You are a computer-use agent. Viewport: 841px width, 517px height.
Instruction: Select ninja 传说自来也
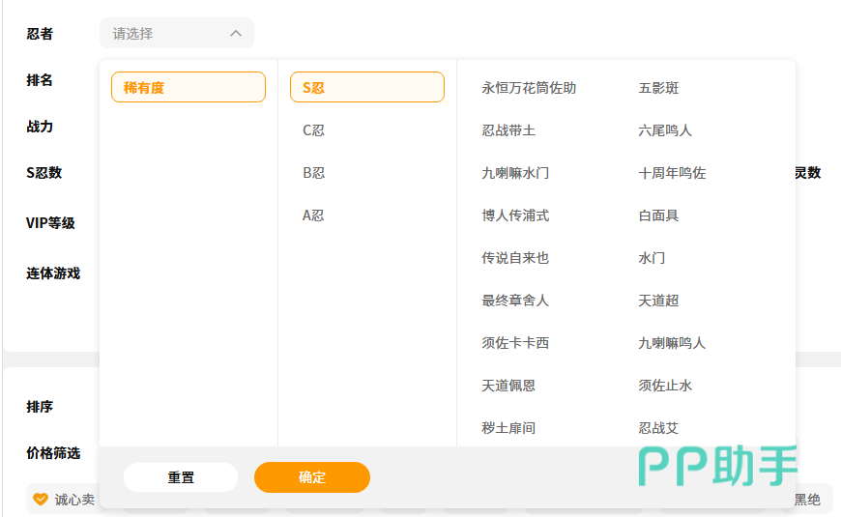515,258
